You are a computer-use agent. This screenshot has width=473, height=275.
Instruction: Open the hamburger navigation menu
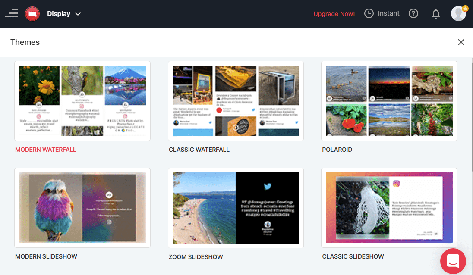tap(12, 13)
